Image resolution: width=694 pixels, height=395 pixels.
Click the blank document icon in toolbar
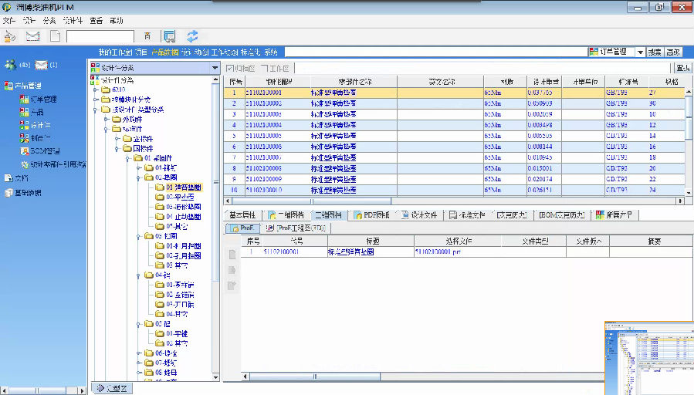pyautogui.click(x=55, y=36)
